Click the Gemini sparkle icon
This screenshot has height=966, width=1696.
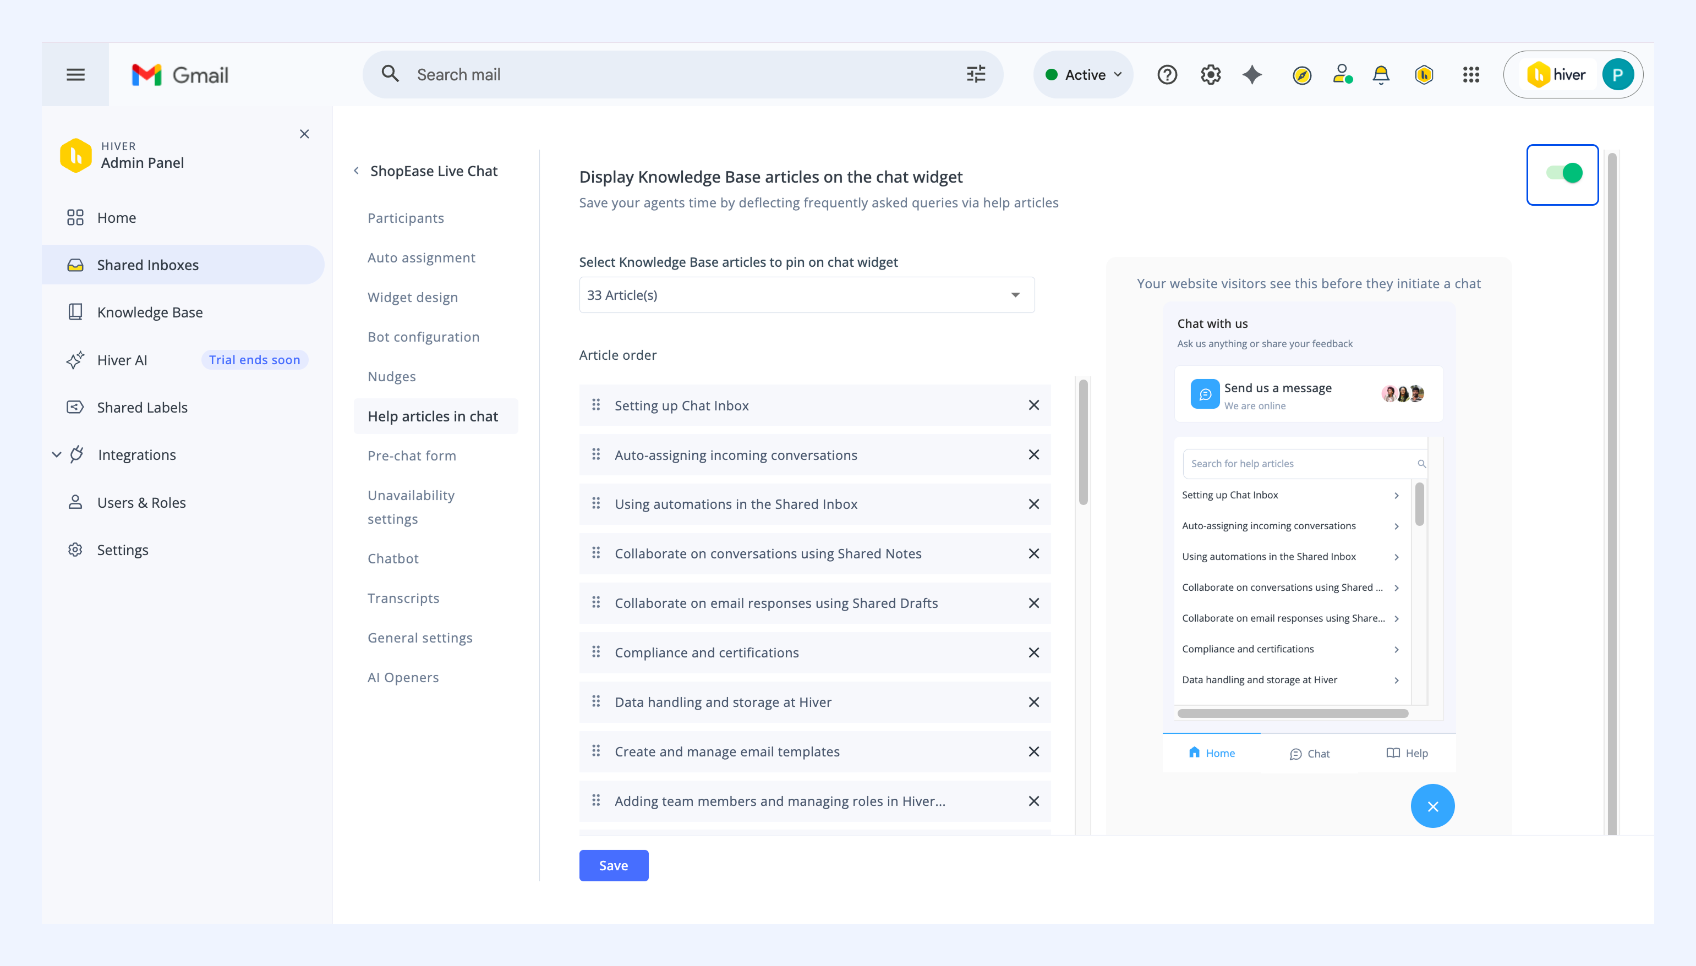(1252, 75)
